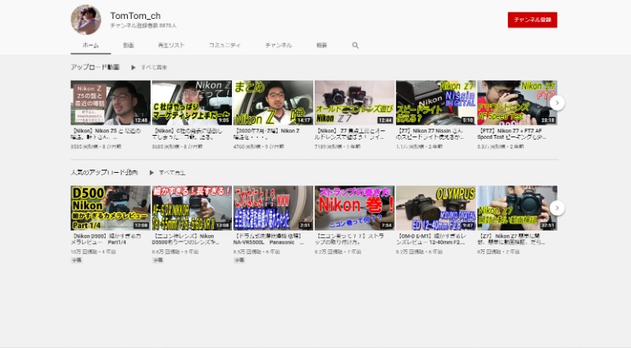Viewport: 631px width, 348px height.
Task: Click the オールドニコンレンズ遊び thumbnail
Action: 354,103
